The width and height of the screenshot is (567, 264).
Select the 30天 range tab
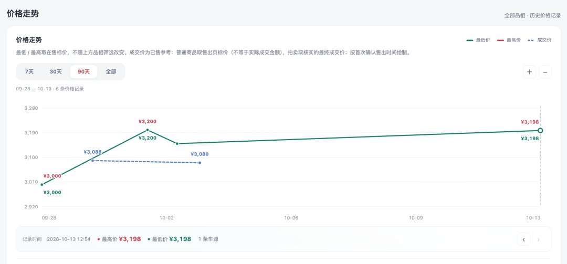(56, 71)
